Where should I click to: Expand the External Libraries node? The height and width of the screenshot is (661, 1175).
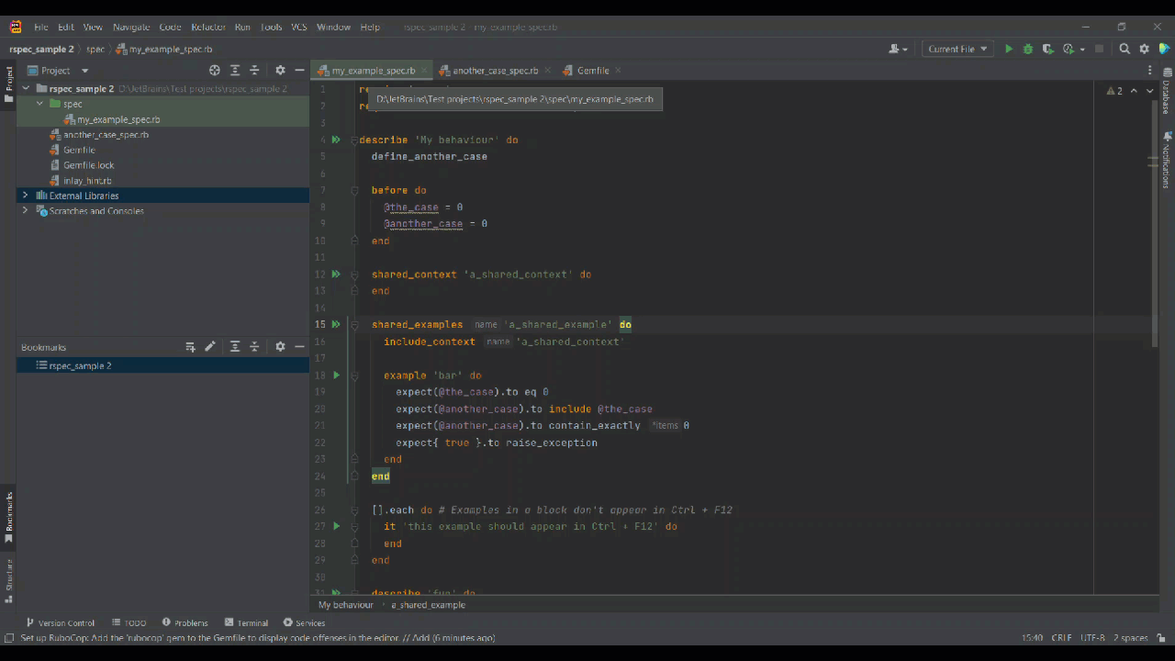[25, 195]
